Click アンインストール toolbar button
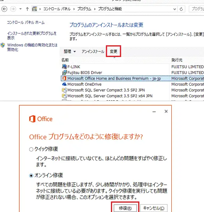Viewport: 204px width, 212px height. pyautogui.click(x=93, y=52)
